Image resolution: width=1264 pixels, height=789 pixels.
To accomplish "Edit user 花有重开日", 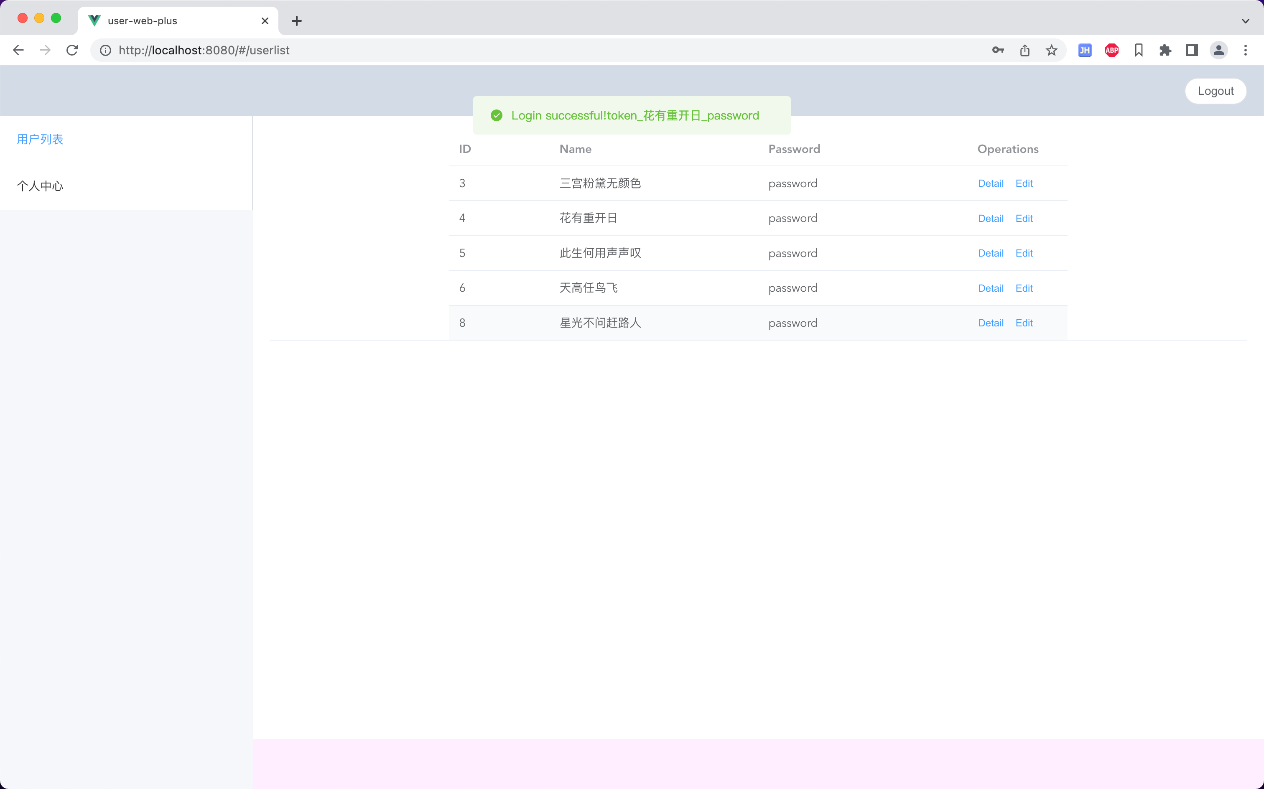I will pos(1024,219).
